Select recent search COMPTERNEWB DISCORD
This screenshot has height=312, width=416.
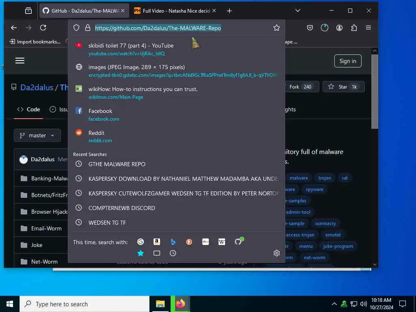click(x=176, y=208)
